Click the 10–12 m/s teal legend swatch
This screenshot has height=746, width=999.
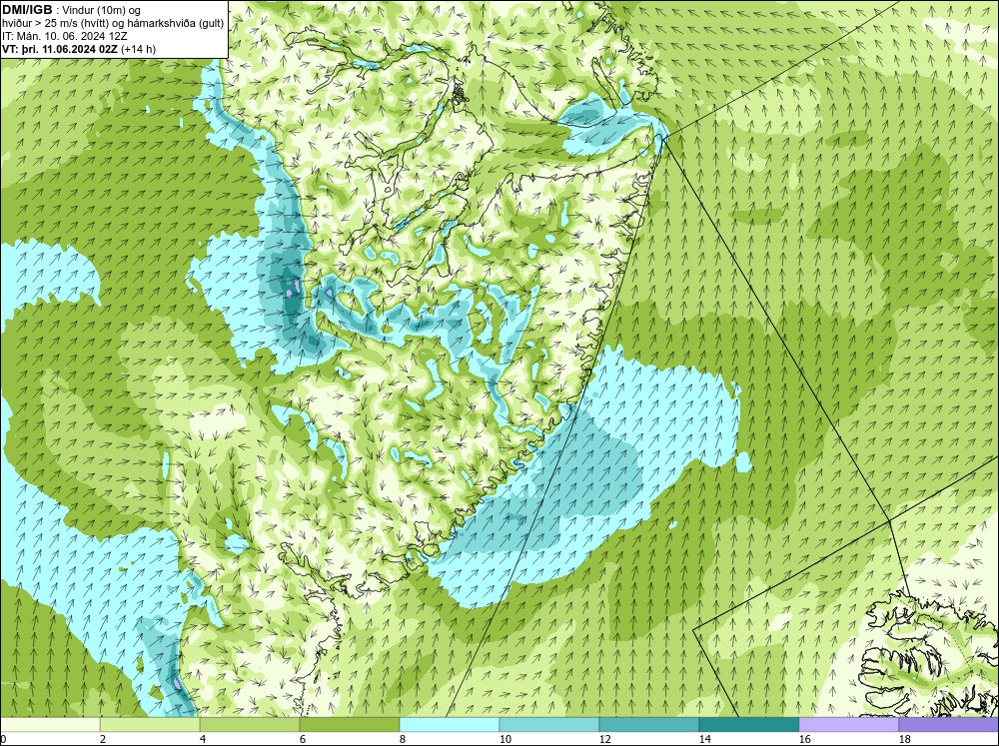click(549, 725)
